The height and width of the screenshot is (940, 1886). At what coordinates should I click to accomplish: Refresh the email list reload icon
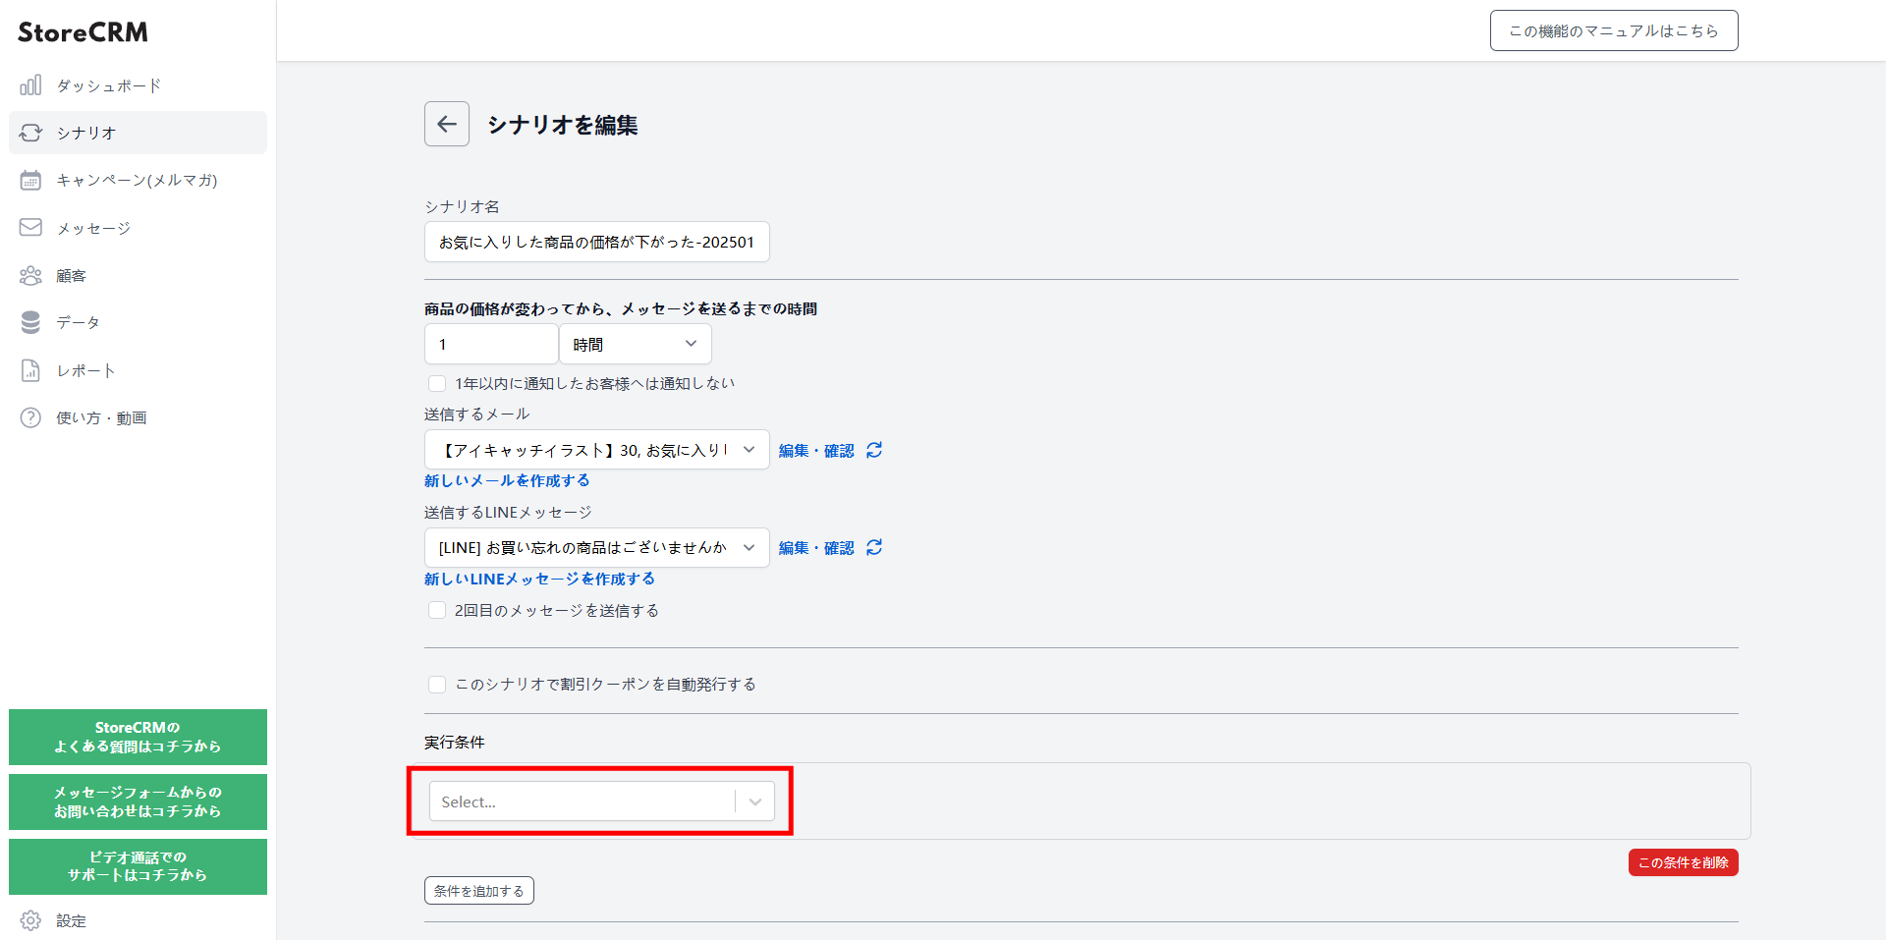(874, 450)
